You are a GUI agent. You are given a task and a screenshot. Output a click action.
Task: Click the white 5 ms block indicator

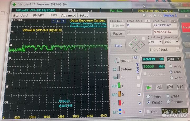click(x=118, y=60)
